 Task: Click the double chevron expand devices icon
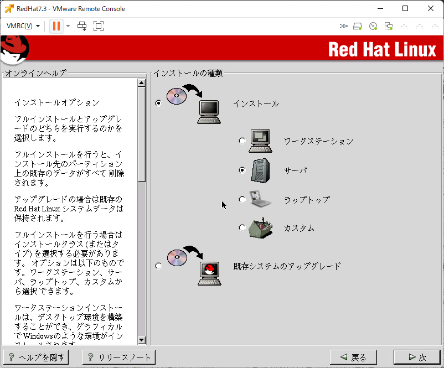[x=343, y=26]
